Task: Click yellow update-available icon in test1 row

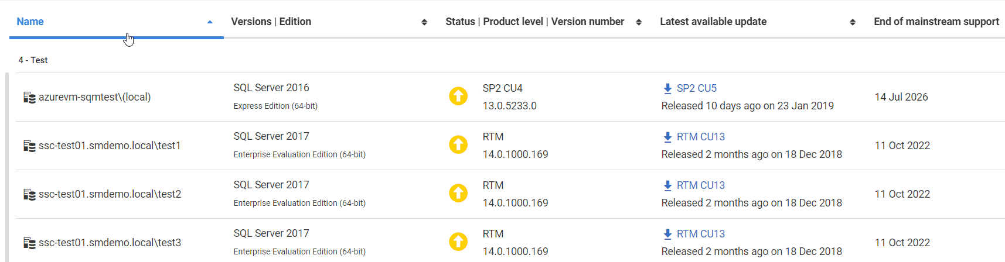Action: [x=458, y=144]
